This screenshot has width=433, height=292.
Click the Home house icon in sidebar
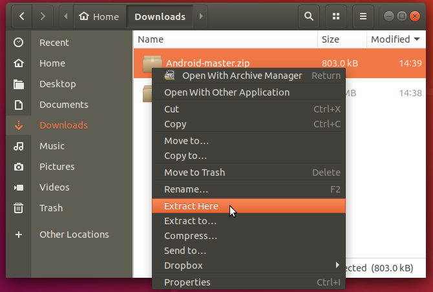(x=19, y=63)
